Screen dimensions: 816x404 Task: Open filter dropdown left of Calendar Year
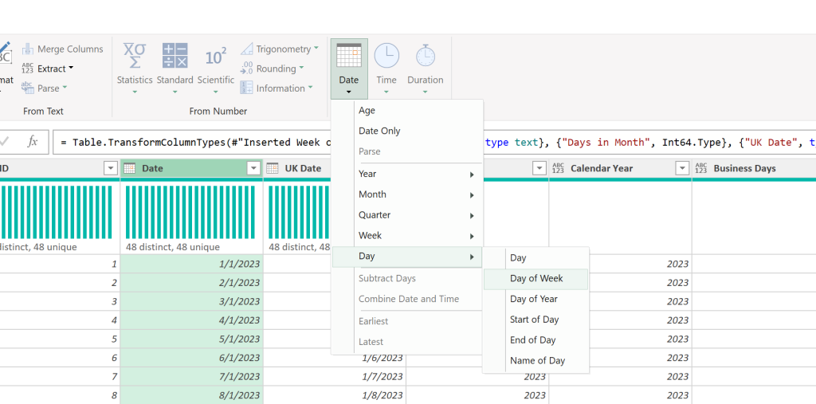tap(539, 168)
